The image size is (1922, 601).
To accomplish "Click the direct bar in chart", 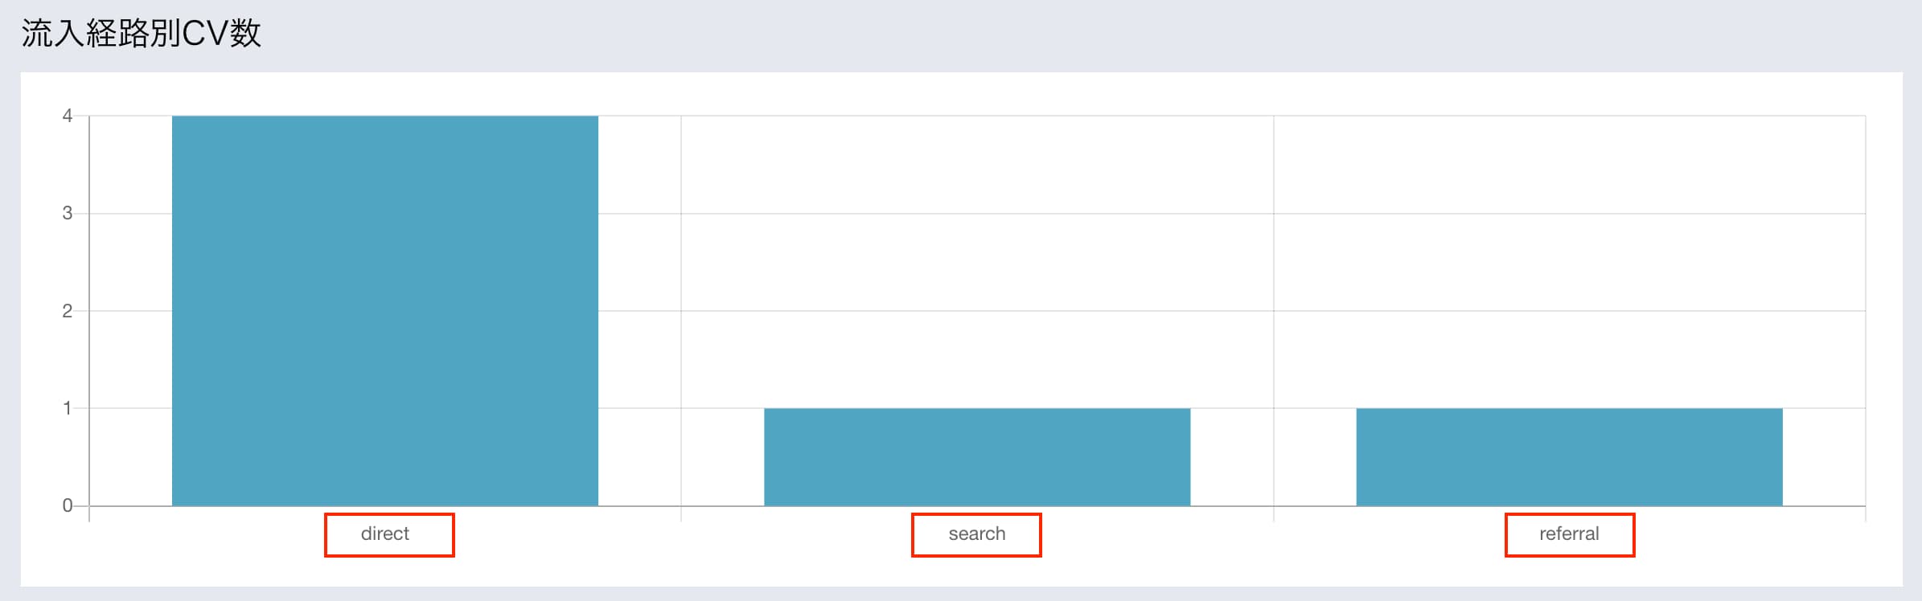I will click(x=384, y=311).
